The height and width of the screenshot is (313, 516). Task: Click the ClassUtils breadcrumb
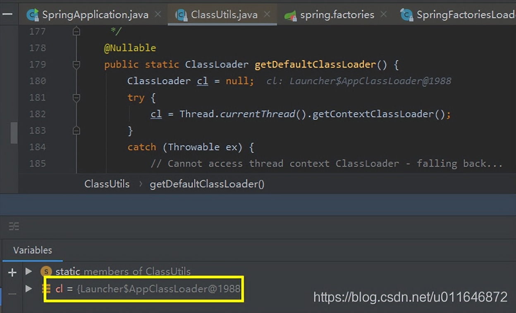pyautogui.click(x=107, y=184)
